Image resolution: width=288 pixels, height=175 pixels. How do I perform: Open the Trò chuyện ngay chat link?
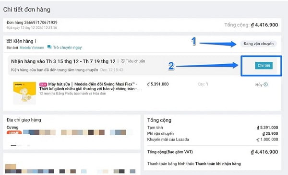(x=67, y=47)
